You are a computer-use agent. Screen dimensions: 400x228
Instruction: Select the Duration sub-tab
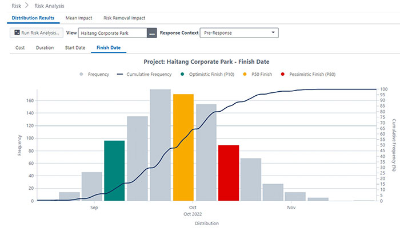click(x=45, y=47)
